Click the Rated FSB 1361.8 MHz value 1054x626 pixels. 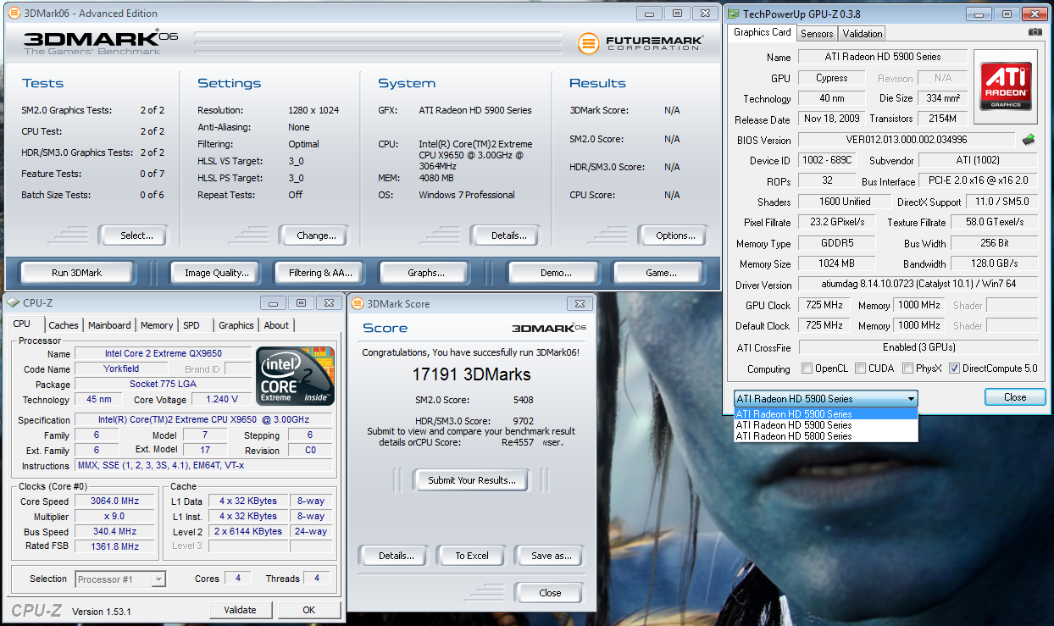pyautogui.click(x=114, y=547)
